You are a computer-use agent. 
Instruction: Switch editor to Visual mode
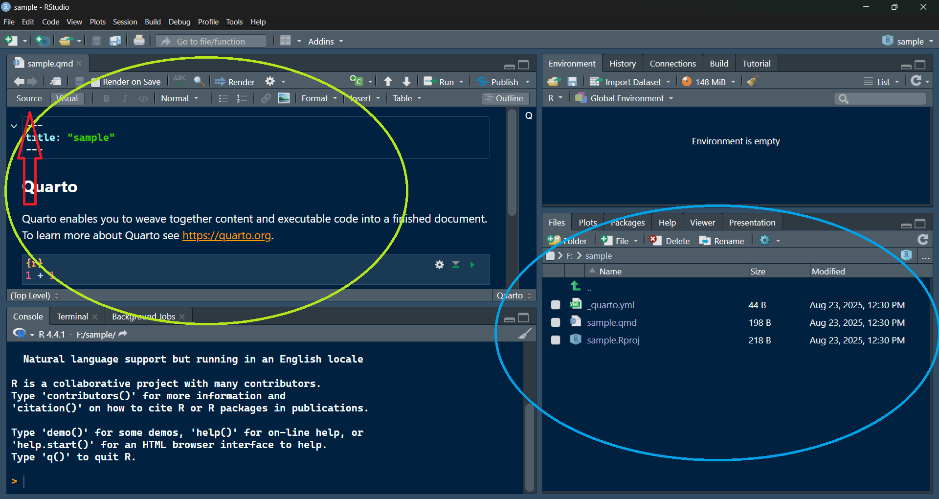pyautogui.click(x=67, y=98)
